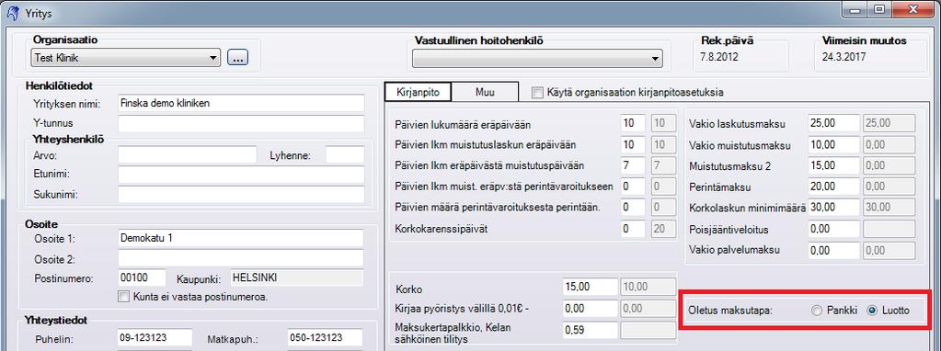
Task: Click the Korkolaskun minimimäärä field 30,00
Action: (x=833, y=208)
